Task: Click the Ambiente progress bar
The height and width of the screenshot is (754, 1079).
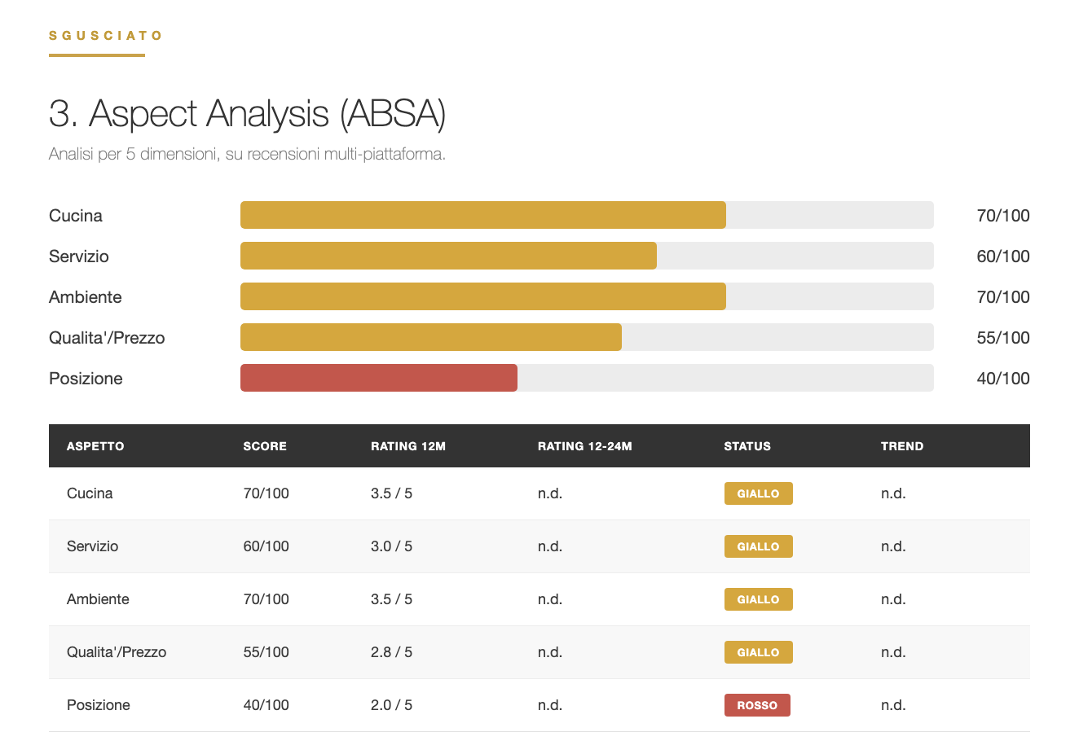Action: click(587, 296)
